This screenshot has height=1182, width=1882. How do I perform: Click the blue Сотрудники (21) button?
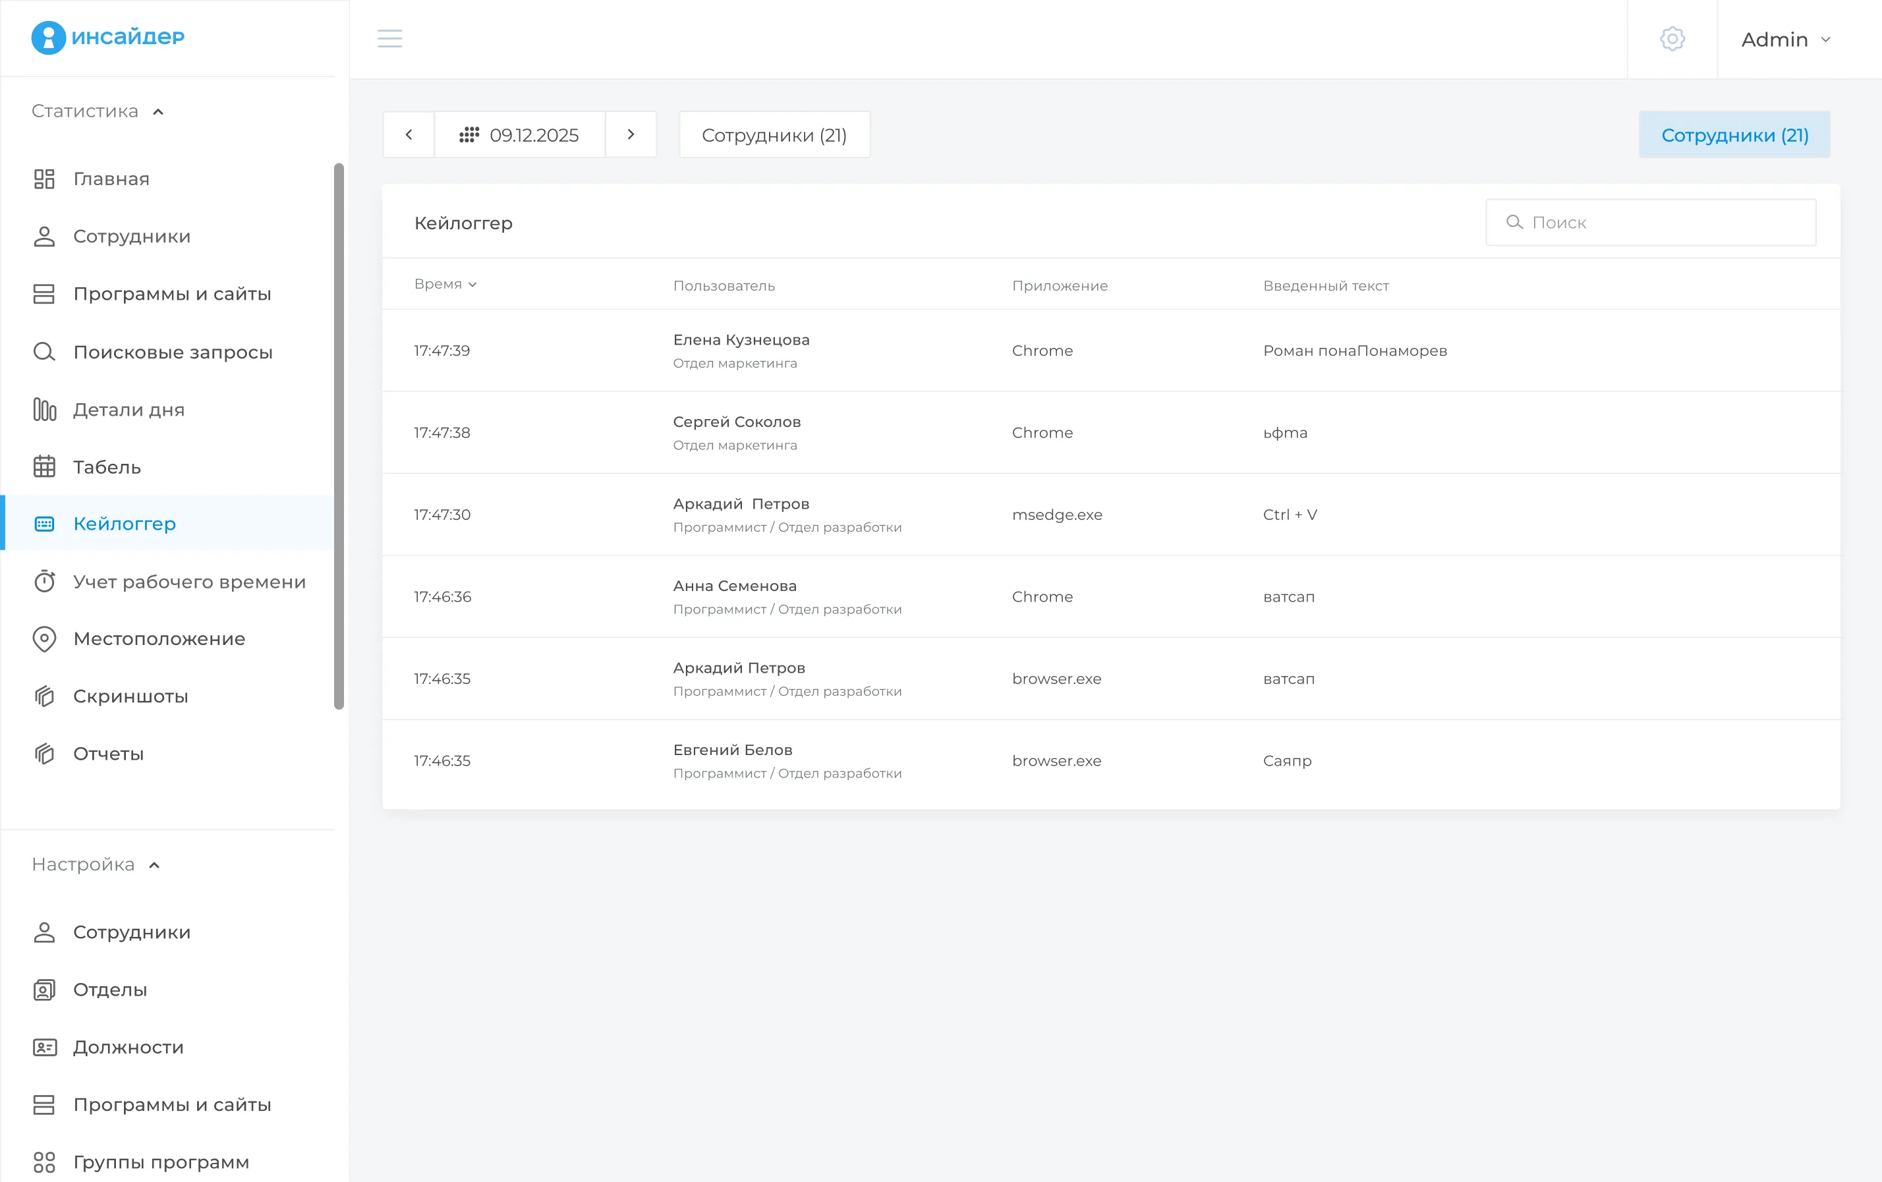point(1734,134)
